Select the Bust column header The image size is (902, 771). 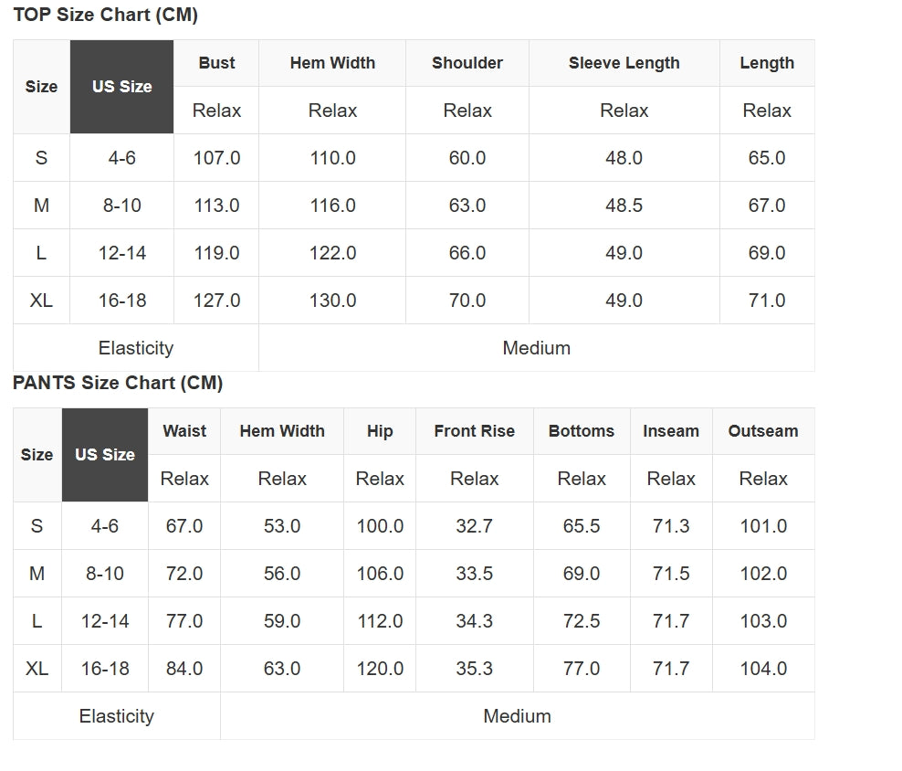point(216,63)
